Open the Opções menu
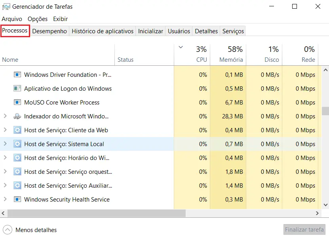This screenshot has width=329, height=236. click(38, 19)
